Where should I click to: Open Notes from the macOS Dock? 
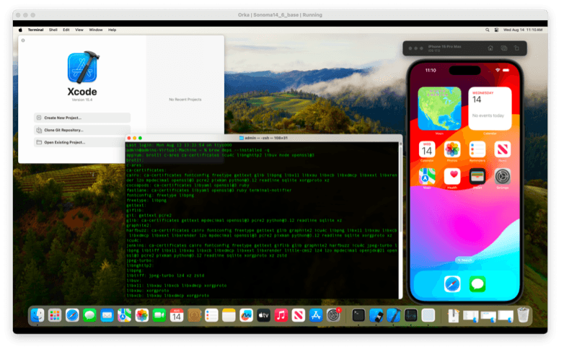(x=229, y=316)
